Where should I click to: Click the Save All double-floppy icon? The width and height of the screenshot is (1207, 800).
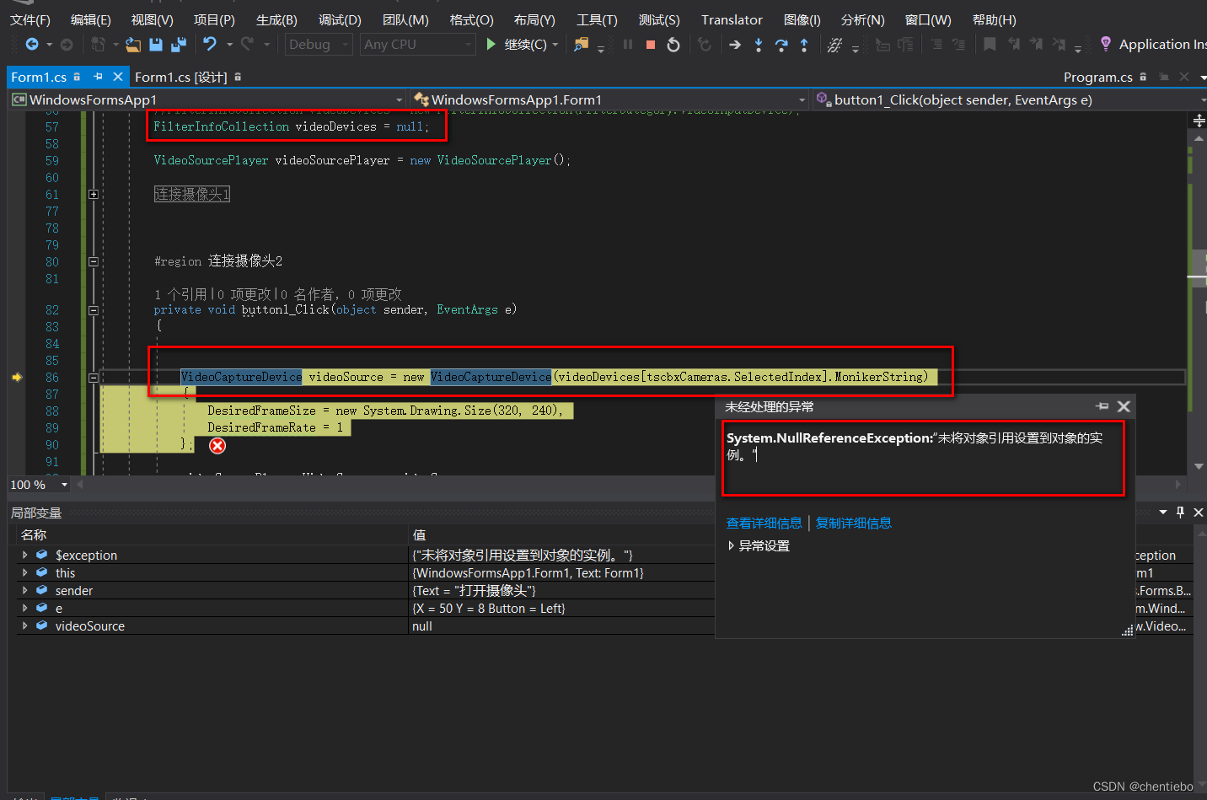[179, 44]
